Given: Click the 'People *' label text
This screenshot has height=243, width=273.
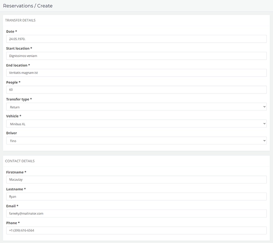Looking at the screenshot, I should (13, 82).
